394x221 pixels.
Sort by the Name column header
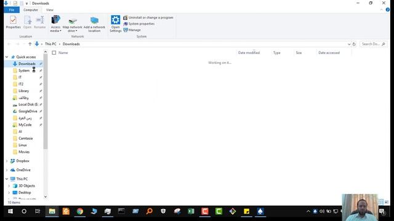(63, 53)
